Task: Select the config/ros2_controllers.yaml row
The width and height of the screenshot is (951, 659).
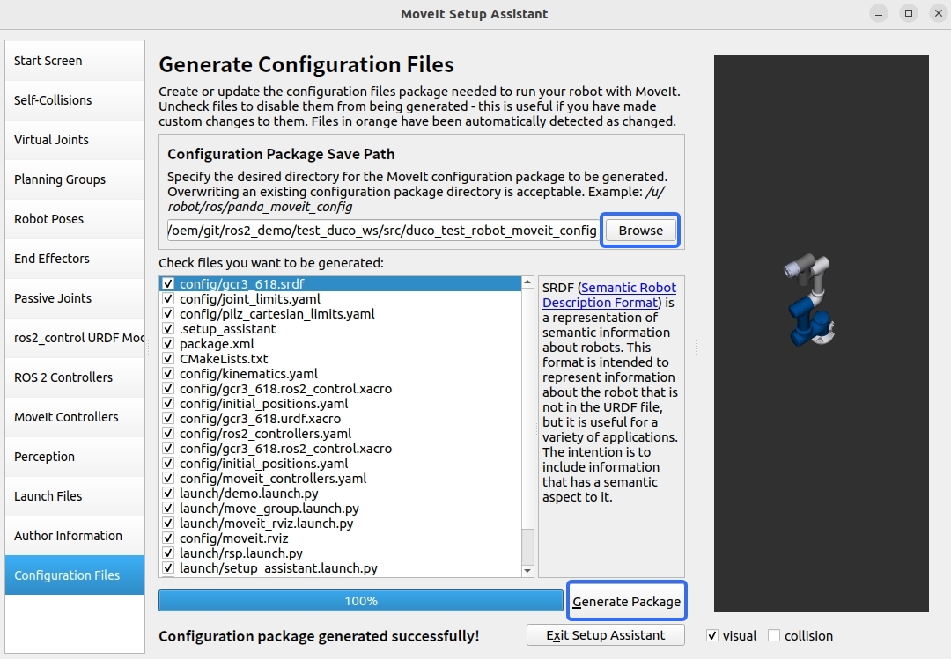Action: click(x=340, y=434)
